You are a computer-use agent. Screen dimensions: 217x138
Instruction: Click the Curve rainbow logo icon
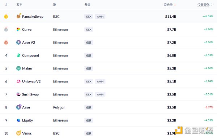18,29
